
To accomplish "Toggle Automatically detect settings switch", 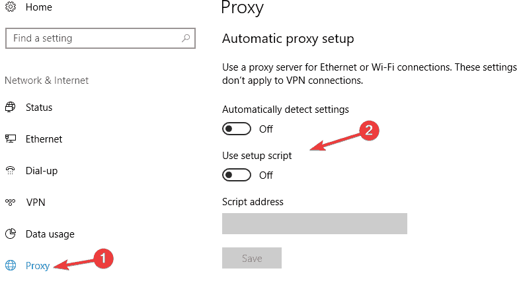I will (237, 129).
